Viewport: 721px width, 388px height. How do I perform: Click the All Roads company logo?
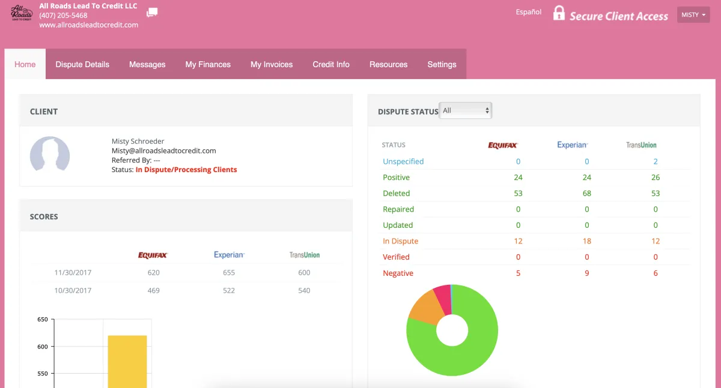coord(22,14)
